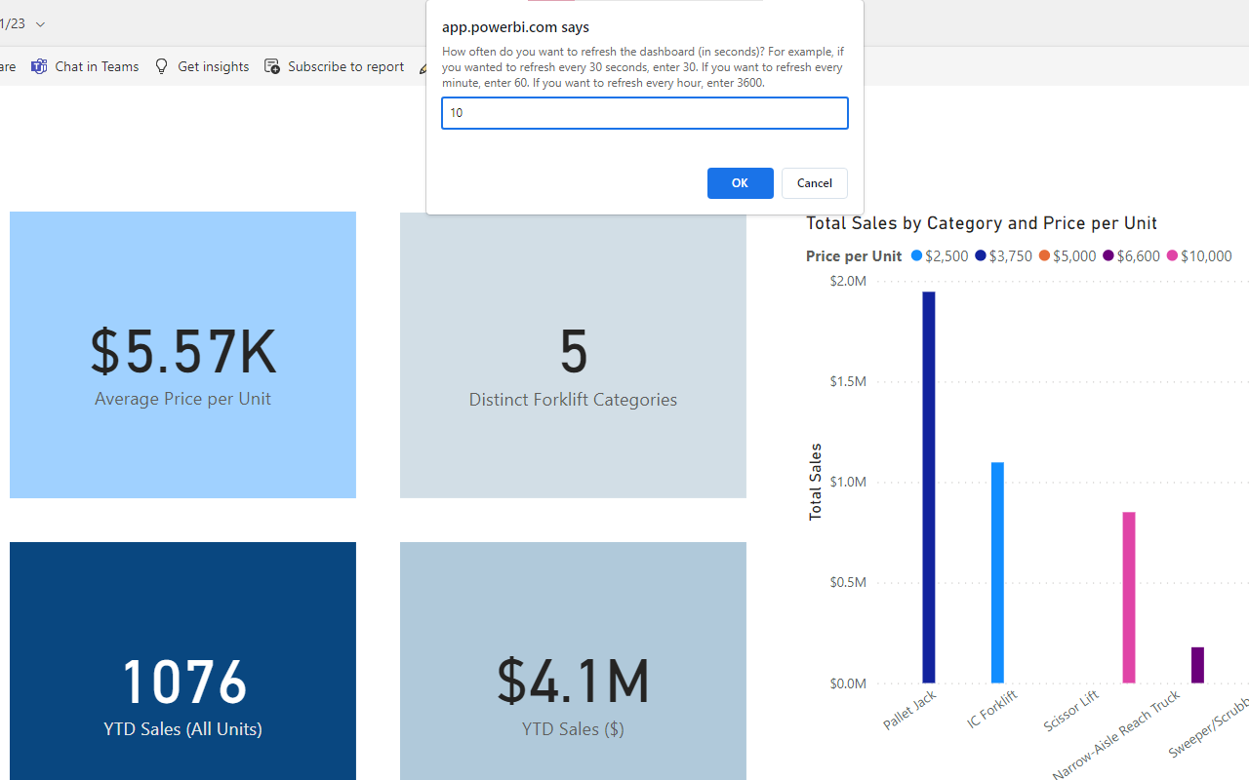Select the $5,000 legend color dot
Viewport: 1249px width, 780px height.
pyautogui.click(x=1044, y=255)
